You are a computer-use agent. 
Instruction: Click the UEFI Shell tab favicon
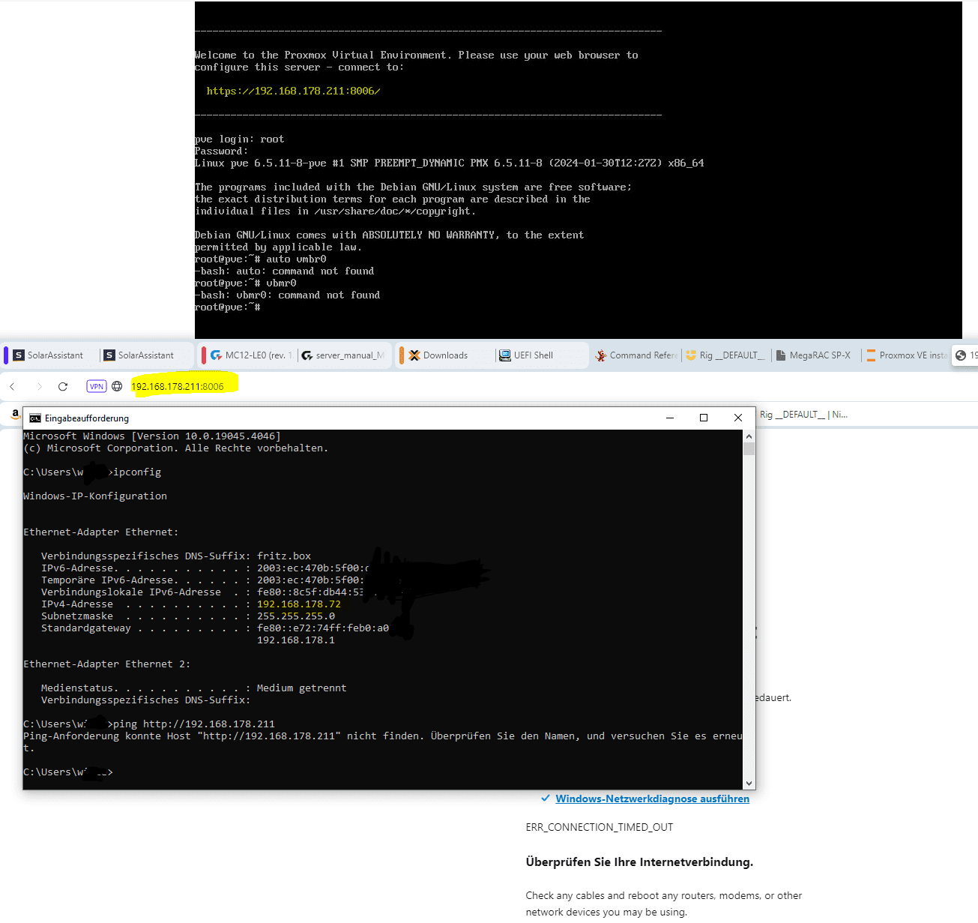click(505, 355)
